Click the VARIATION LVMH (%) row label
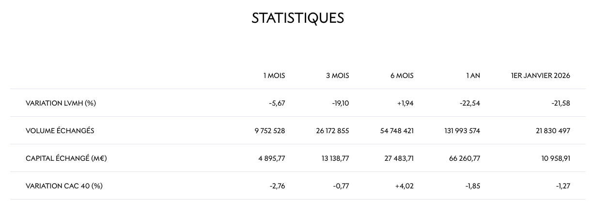 pyautogui.click(x=61, y=103)
